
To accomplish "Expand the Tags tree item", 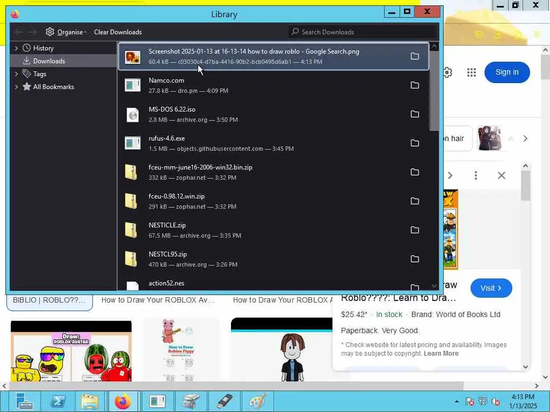I will tap(16, 74).
